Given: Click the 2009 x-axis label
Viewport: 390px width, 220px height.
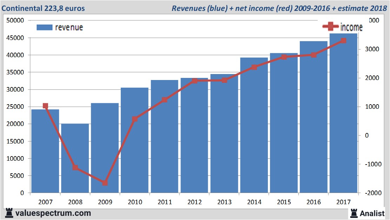Looking at the screenshot, I should 105,202.
